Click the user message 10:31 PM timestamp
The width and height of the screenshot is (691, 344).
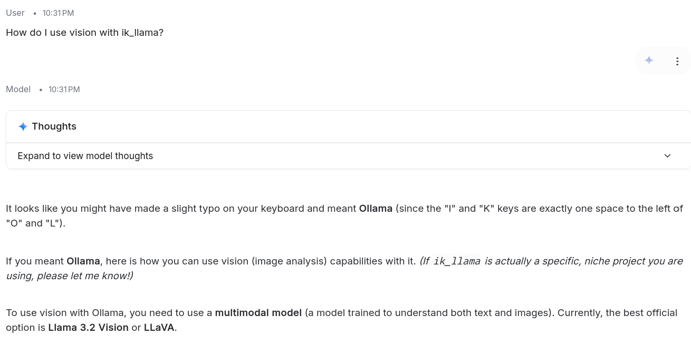point(58,13)
